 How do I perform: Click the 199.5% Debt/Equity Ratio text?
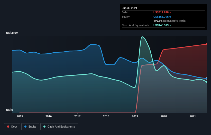169,21
